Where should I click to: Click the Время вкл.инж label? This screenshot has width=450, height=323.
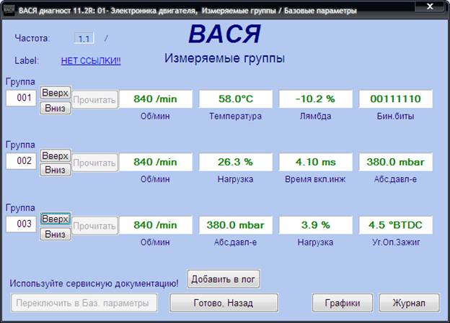[x=315, y=179]
